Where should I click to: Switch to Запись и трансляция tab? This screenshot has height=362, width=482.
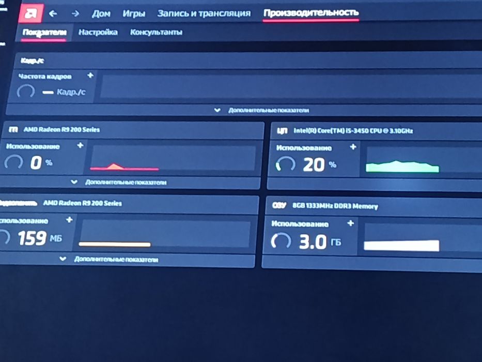[204, 13]
